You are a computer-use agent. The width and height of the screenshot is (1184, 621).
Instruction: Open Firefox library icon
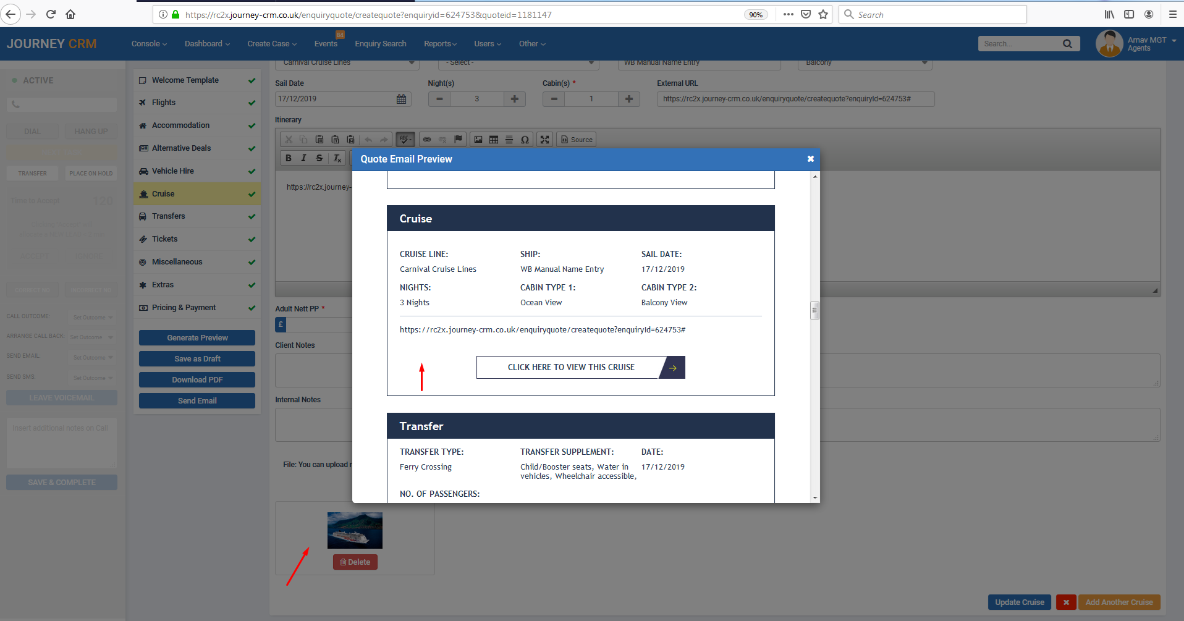1110,14
